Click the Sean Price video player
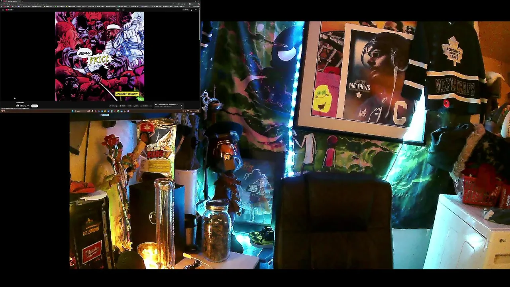Viewport: 510px width, 287px height. coord(100,56)
